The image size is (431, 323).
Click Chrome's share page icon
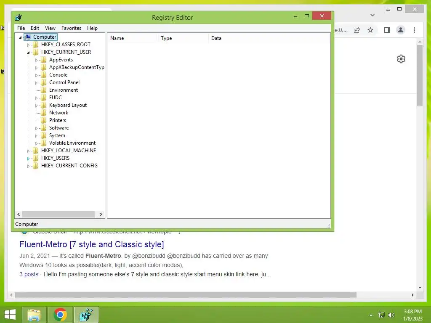coord(357,30)
